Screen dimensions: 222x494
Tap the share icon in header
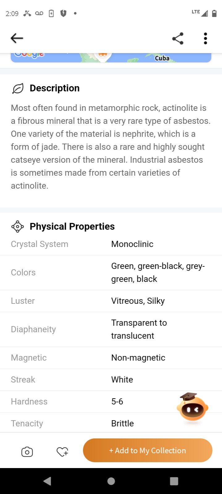(x=178, y=38)
